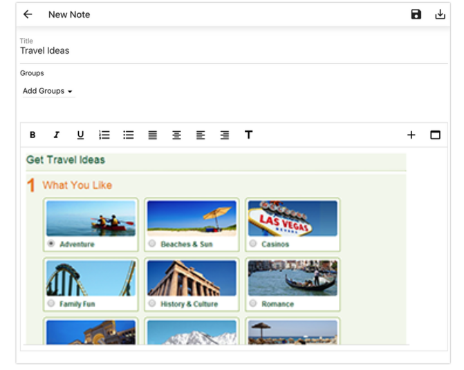464x370 pixels.
Task: Click the Groups label
Action: [x=32, y=73]
